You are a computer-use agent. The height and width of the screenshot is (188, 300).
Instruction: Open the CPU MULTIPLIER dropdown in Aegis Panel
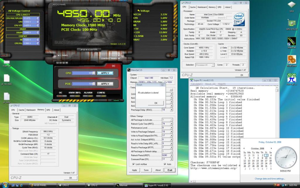pos(38,18)
